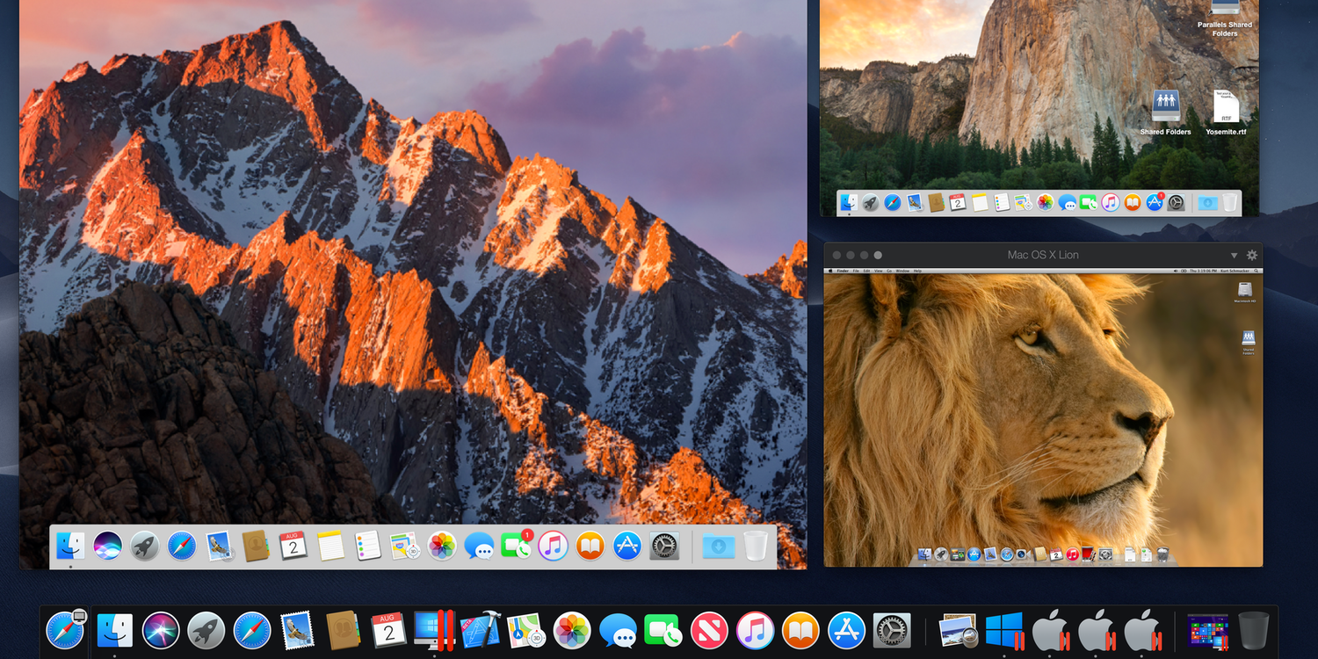The image size is (1318, 659).
Task: Open the Help menu in the Lion VM
Action: tap(917, 272)
